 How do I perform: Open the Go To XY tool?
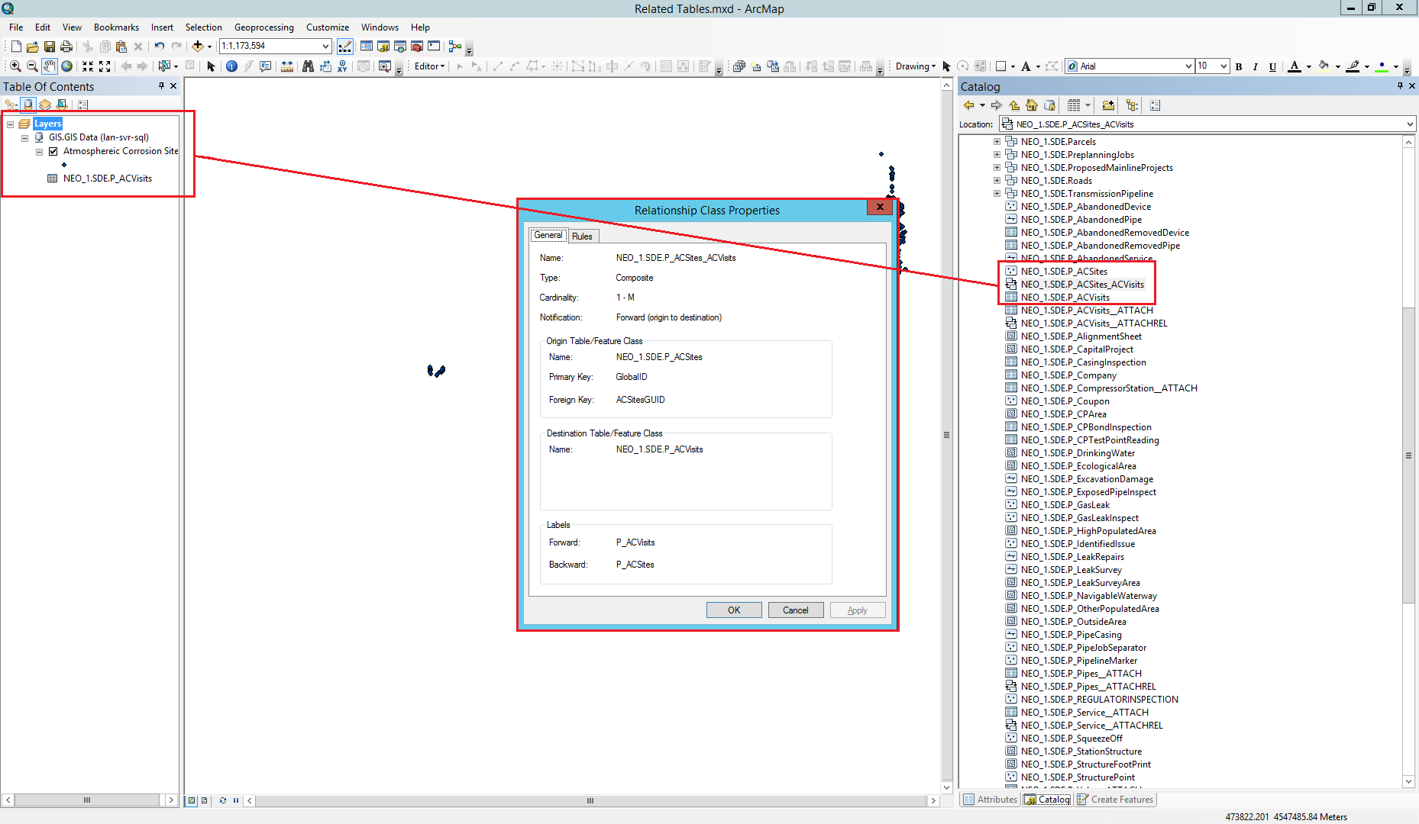(x=342, y=66)
